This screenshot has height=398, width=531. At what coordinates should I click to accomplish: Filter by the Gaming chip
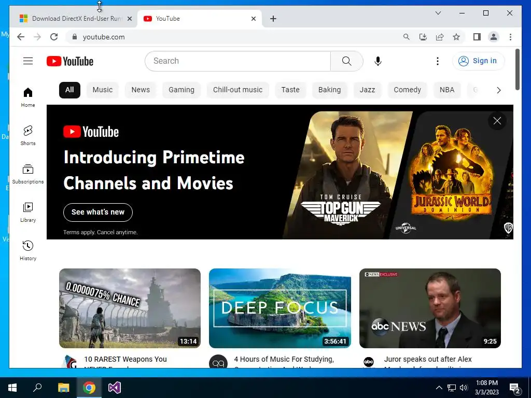click(x=181, y=90)
